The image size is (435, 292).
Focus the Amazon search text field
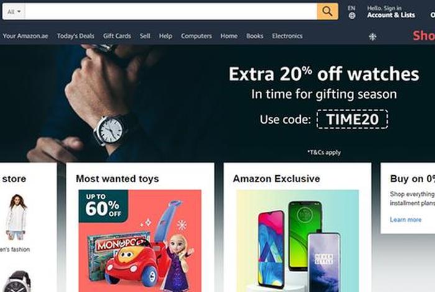(x=171, y=11)
